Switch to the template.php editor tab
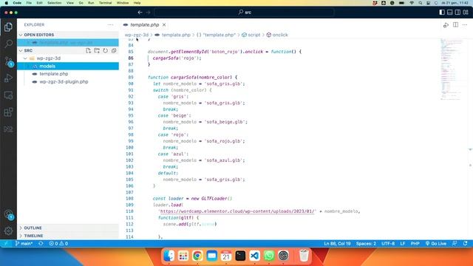The height and width of the screenshot is (266, 473). click(x=145, y=24)
